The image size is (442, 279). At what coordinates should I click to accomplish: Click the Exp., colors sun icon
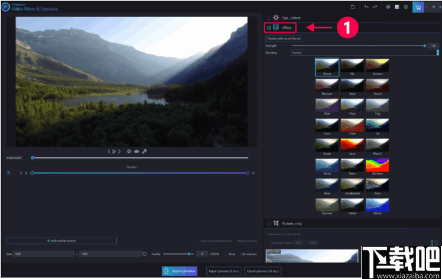click(276, 17)
